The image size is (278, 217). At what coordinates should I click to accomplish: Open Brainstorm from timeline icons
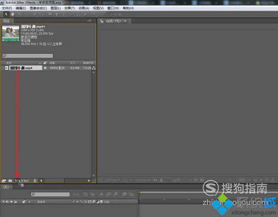124,194
